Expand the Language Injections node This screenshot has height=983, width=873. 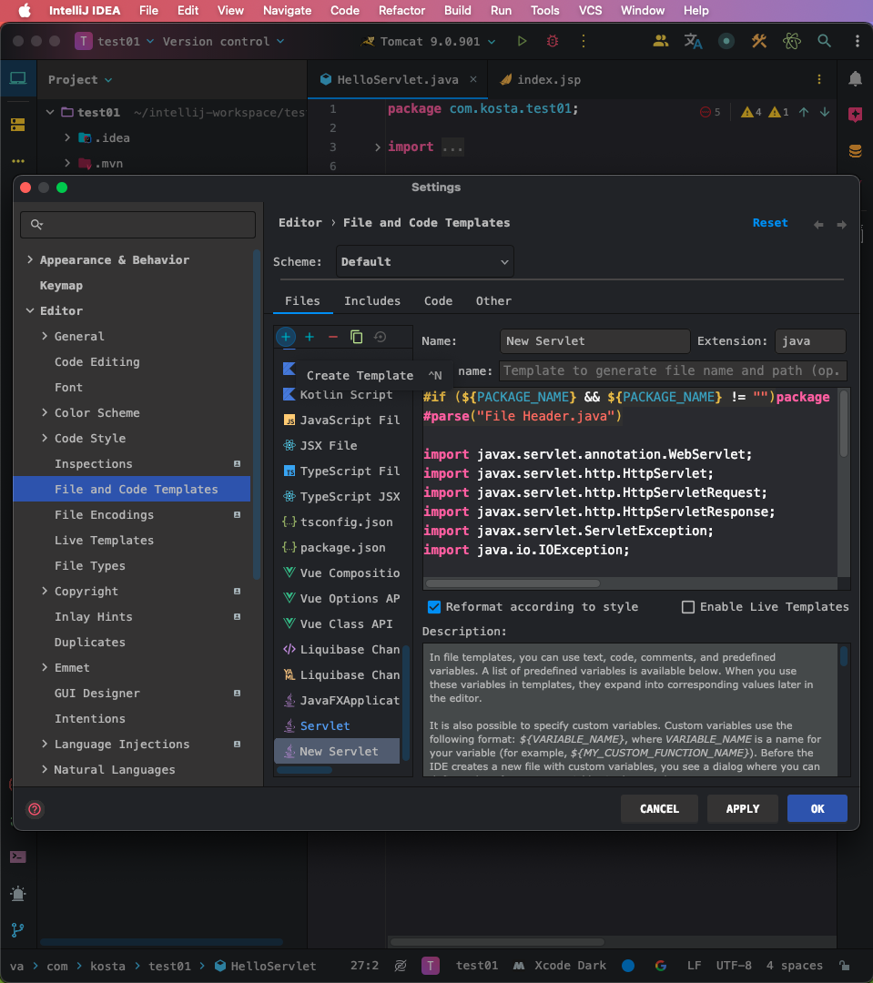(45, 745)
